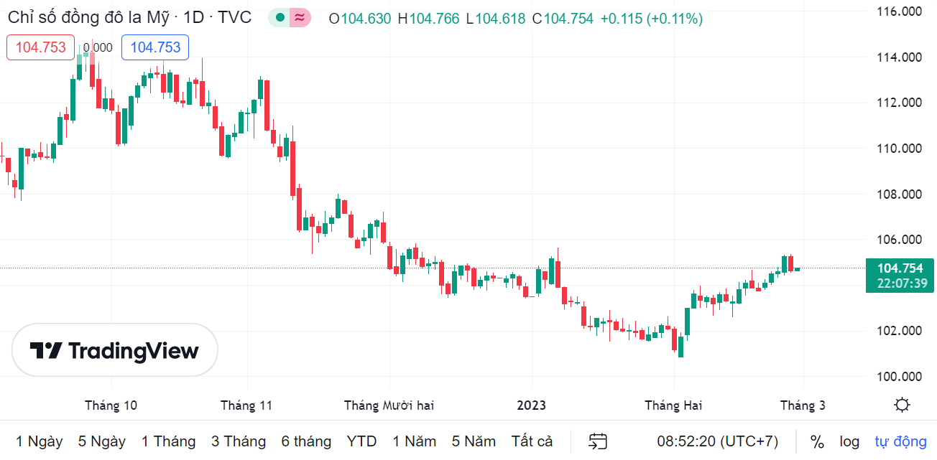Select the 5 Ngày time range
This screenshot has height=460, width=937.
point(101,441)
